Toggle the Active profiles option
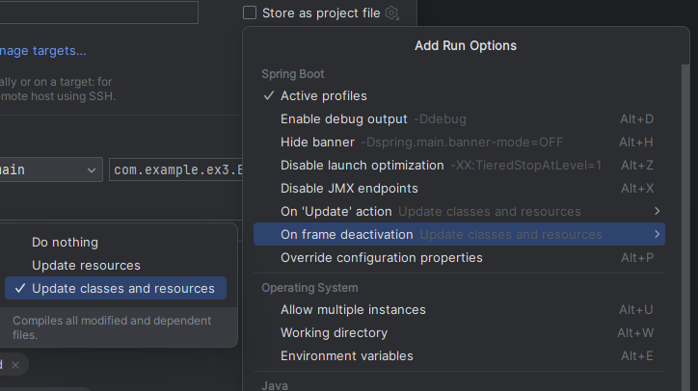 pos(323,96)
